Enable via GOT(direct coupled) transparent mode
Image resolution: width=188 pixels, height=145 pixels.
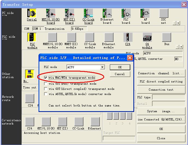click(x=46, y=89)
